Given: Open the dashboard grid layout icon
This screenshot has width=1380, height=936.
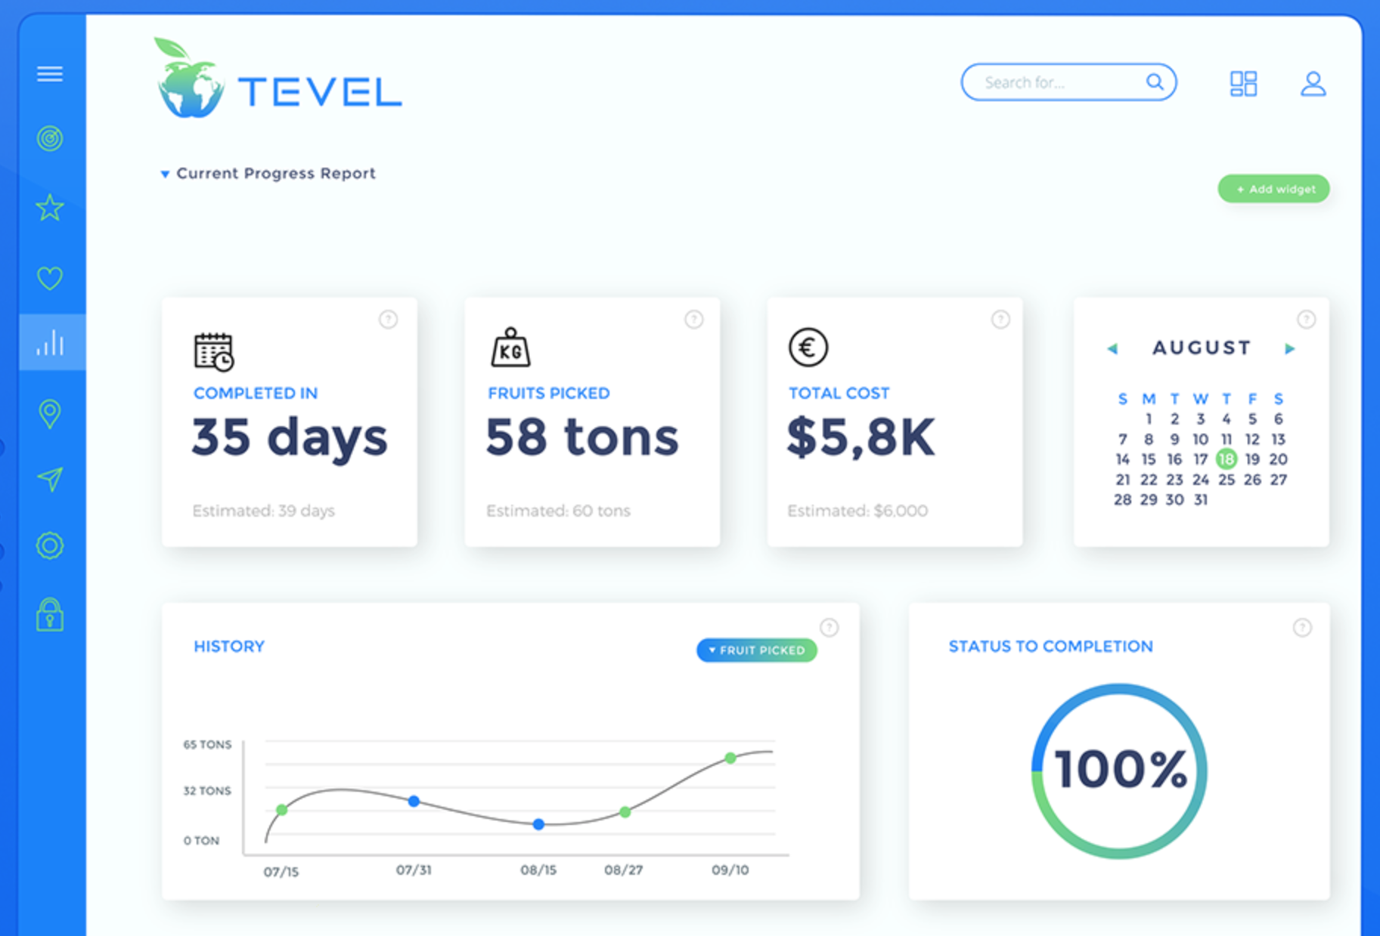Looking at the screenshot, I should pos(1243,83).
